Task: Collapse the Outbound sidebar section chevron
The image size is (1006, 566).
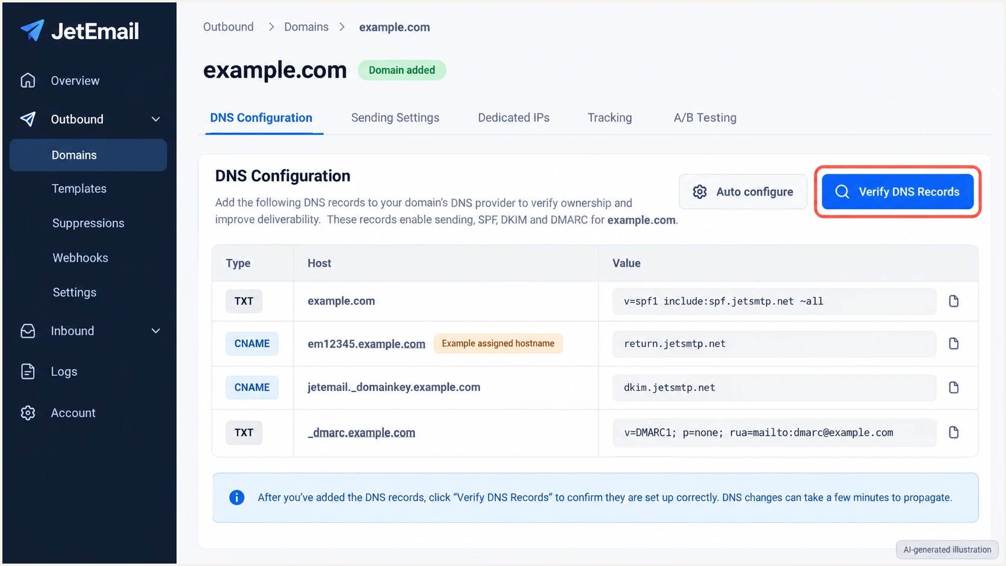Action: pyautogui.click(x=156, y=119)
